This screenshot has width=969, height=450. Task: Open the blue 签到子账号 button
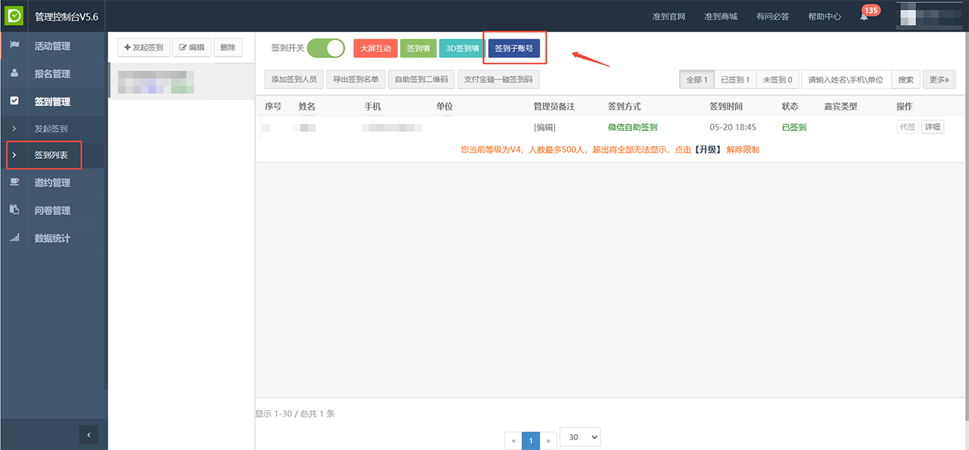(x=513, y=48)
